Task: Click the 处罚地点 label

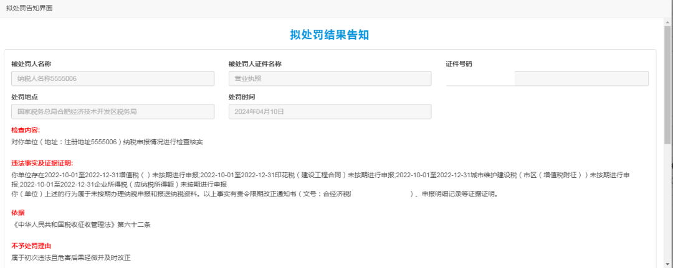Action: click(24, 97)
